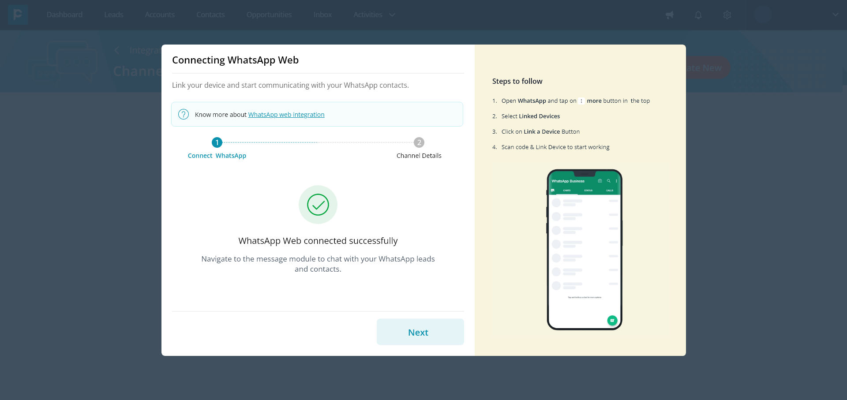Open the Contacts menu
The width and height of the screenshot is (847, 400).
(210, 15)
